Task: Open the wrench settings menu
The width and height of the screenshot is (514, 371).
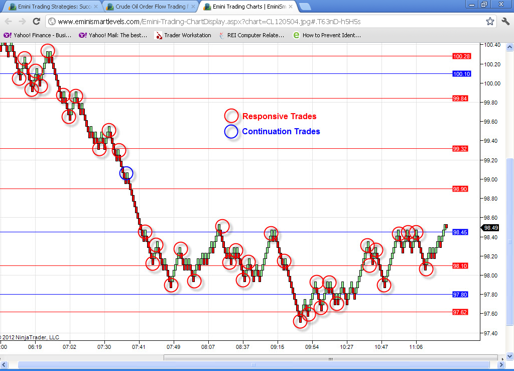Action: click(506, 22)
